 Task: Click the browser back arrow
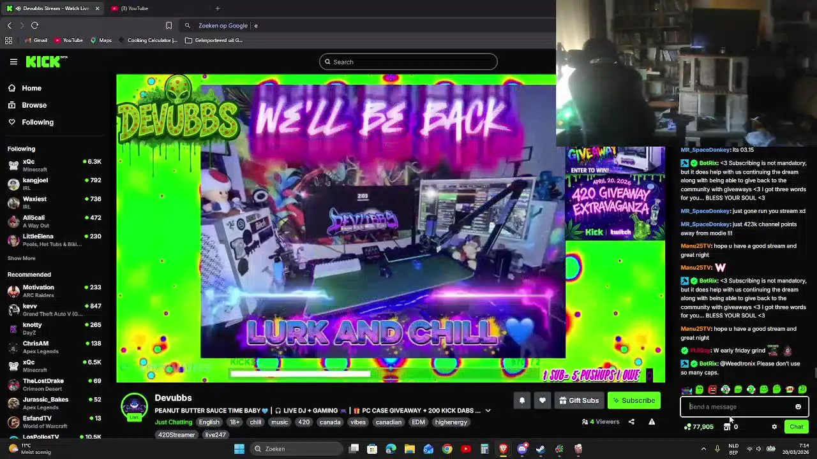[9, 25]
